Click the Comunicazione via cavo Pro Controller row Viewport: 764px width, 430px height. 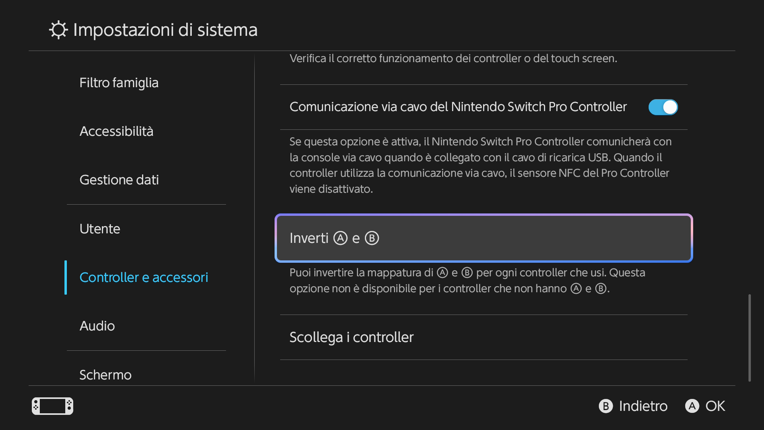[484, 107]
